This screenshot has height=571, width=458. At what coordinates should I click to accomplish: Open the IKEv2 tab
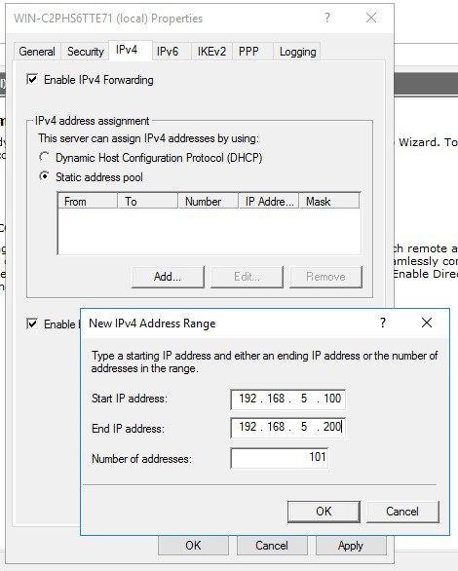click(211, 52)
